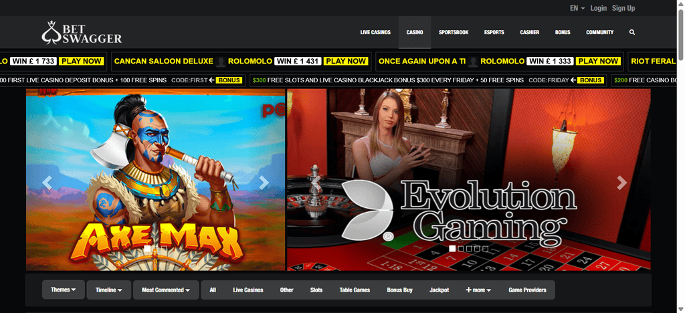Open the search magnifier icon
Viewport: 685px width, 313px height.
click(631, 32)
